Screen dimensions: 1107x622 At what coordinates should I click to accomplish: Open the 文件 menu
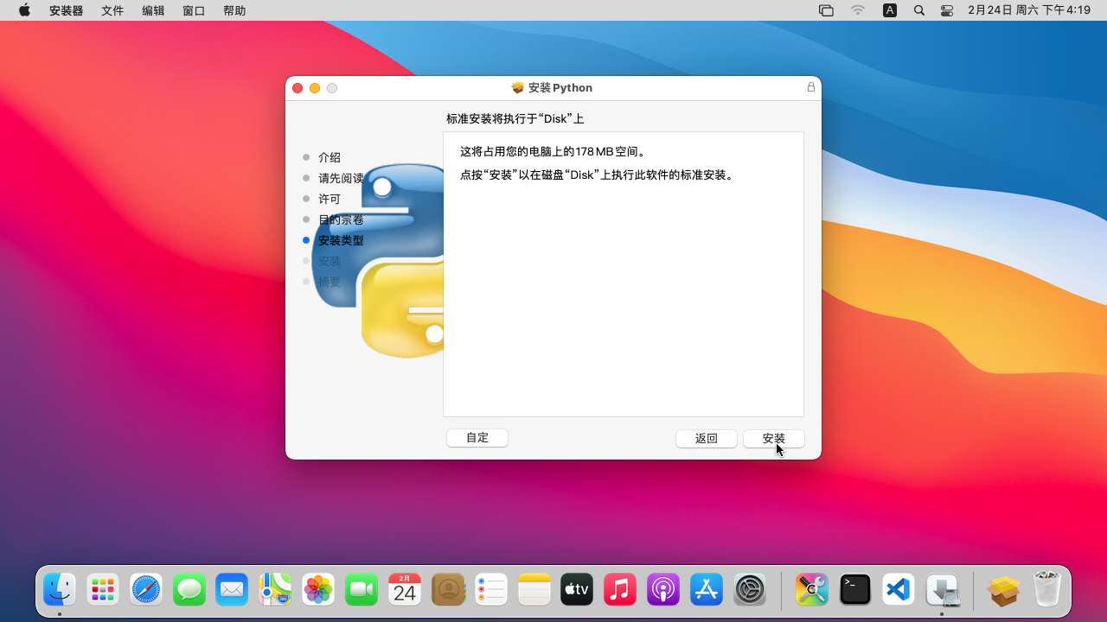pos(112,10)
